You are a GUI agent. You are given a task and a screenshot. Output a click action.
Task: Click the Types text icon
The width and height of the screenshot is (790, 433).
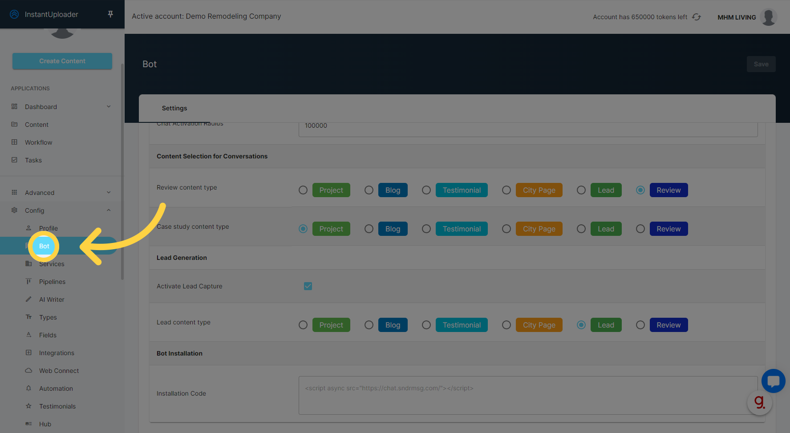(28, 317)
